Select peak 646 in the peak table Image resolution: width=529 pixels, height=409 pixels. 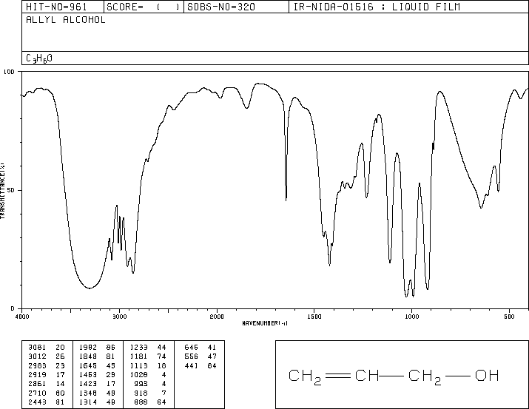[192, 348]
